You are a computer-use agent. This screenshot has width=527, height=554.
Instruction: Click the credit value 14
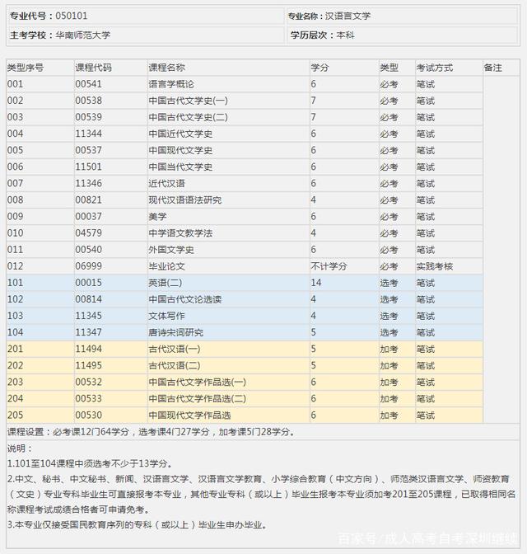[316, 283]
